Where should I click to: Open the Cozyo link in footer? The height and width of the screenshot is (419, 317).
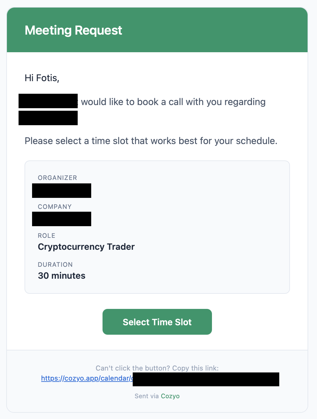click(x=170, y=396)
